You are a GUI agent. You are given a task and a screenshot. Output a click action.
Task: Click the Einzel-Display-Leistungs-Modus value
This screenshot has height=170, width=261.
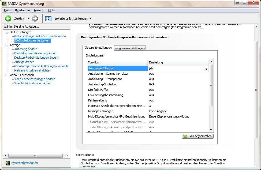click(169, 116)
